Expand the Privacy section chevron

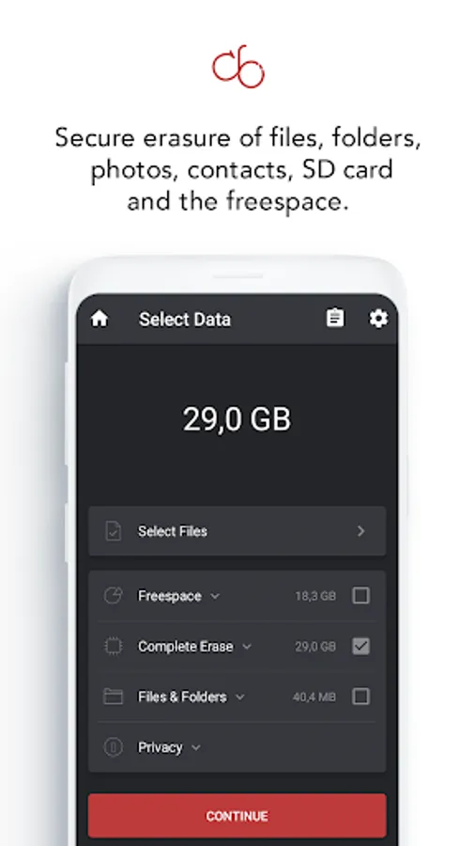(196, 748)
